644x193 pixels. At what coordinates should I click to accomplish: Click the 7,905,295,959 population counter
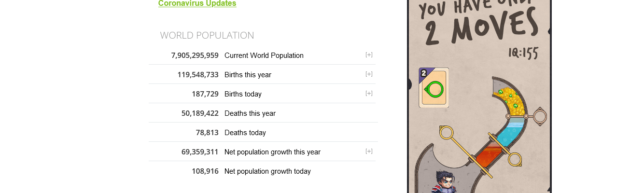tap(195, 55)
